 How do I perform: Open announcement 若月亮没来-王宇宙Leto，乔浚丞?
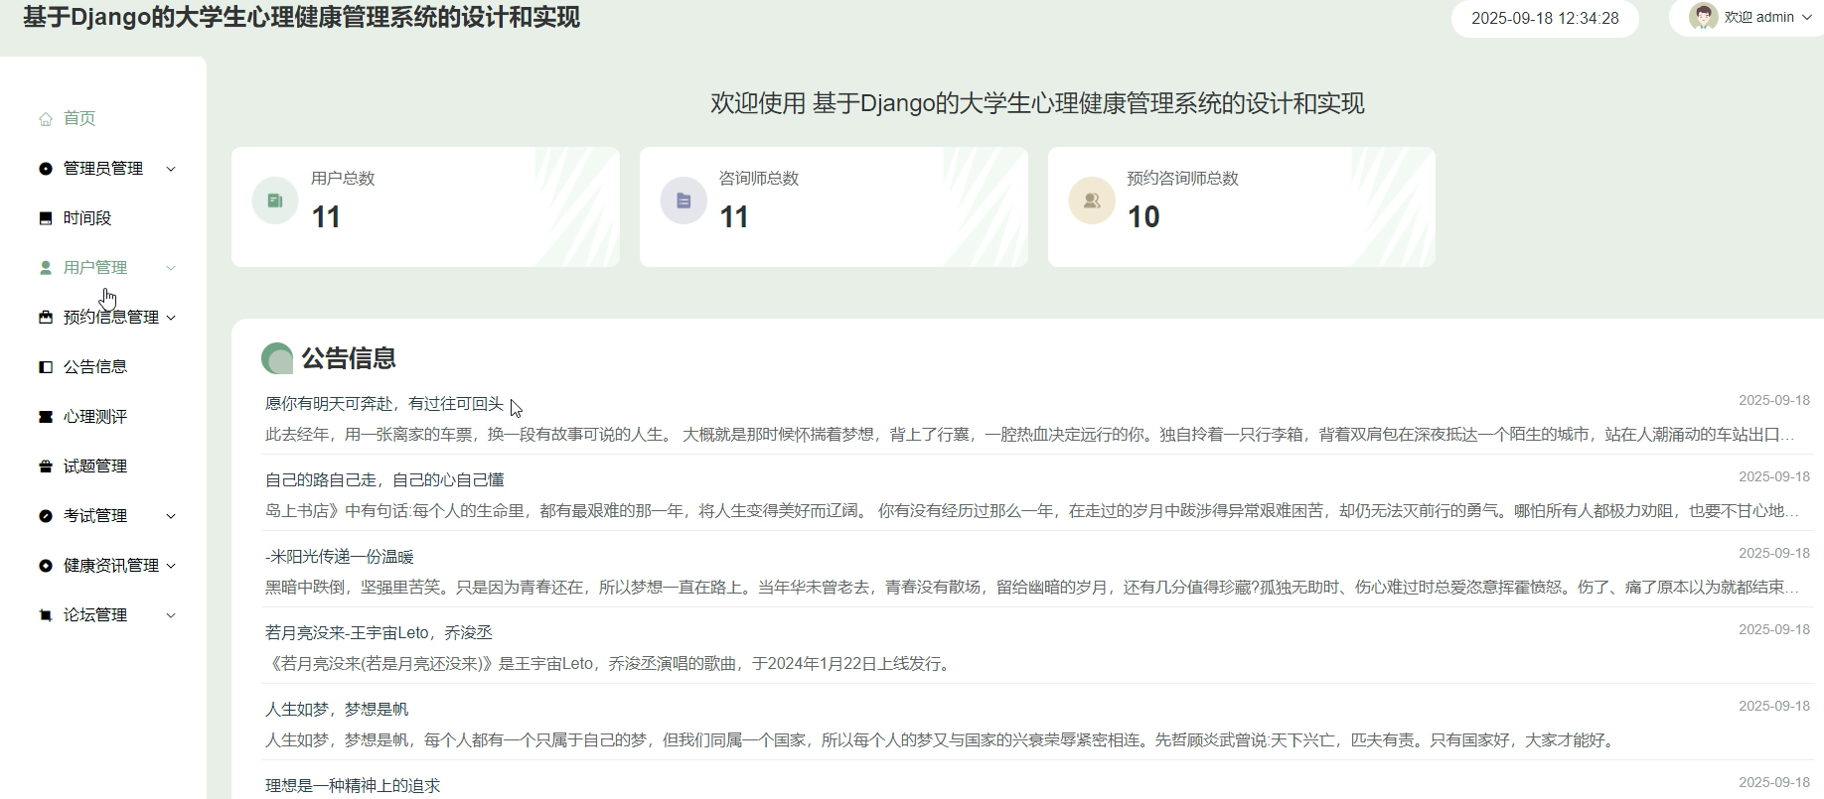point(379,633)
